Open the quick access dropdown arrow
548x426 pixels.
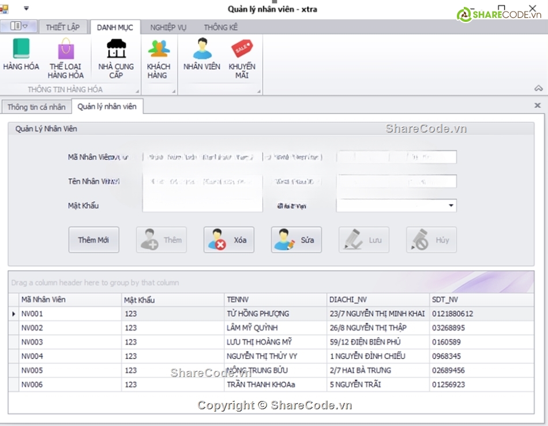26,9
